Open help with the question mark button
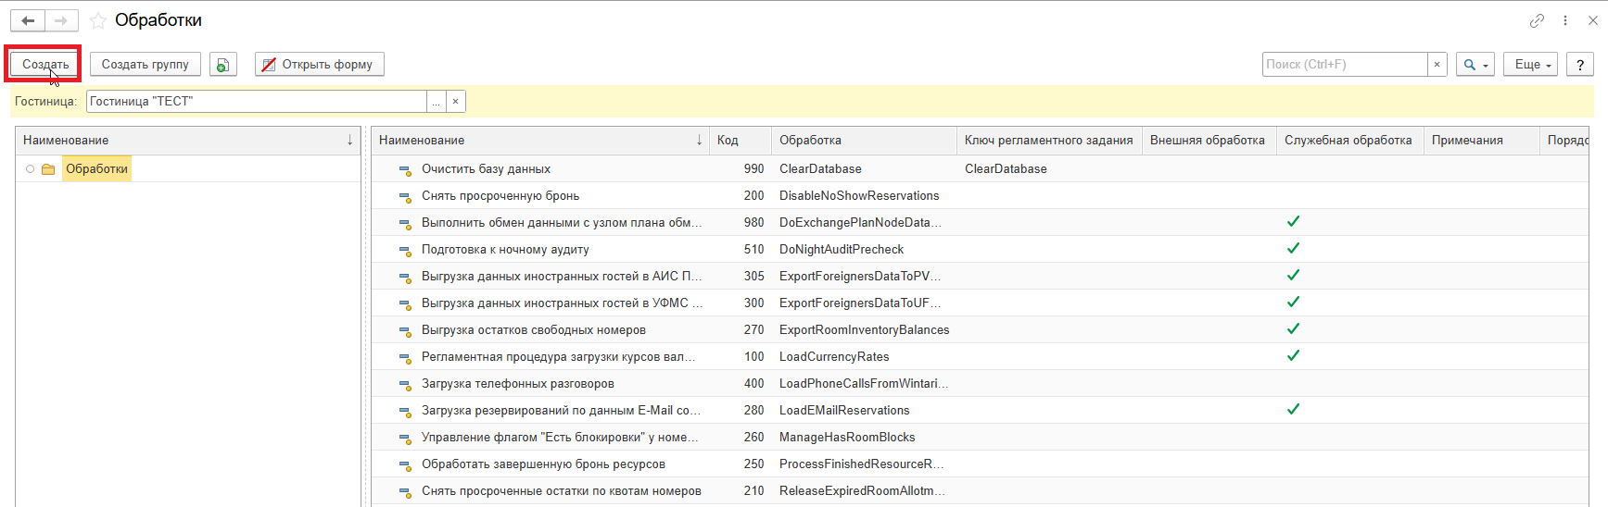The image size is (1608, 507). [x=1580, y=64]
